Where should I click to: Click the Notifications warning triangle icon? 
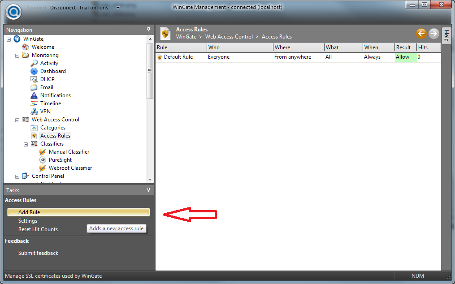(34, 95)
